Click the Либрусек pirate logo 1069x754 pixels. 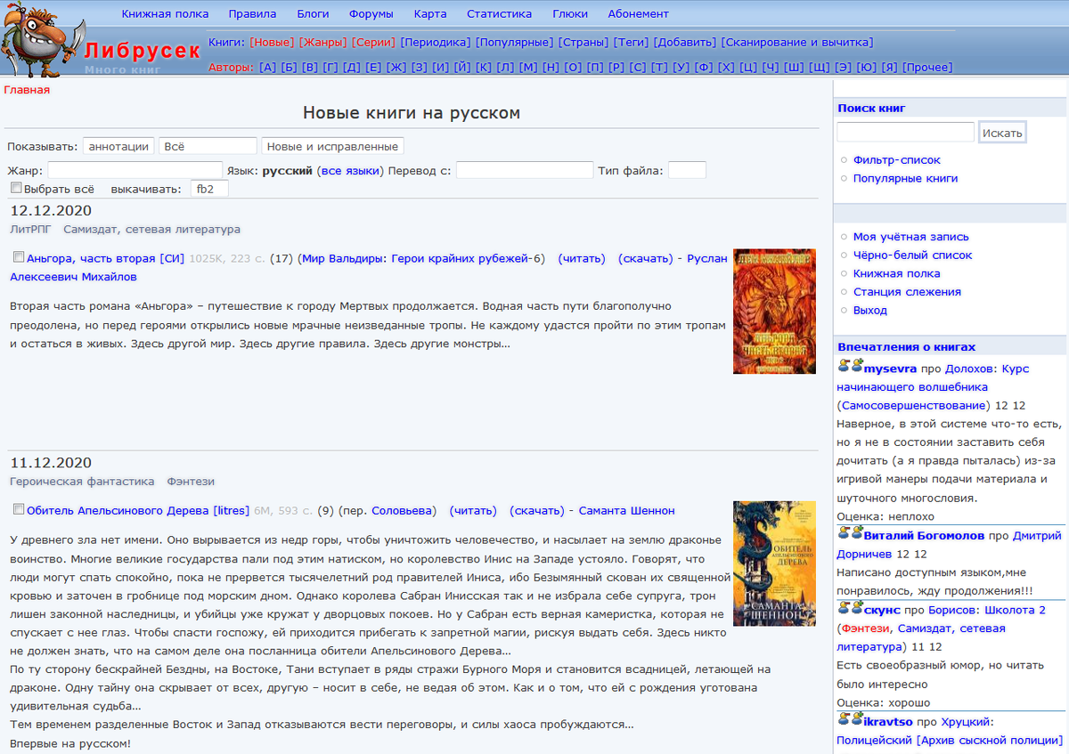45,40
